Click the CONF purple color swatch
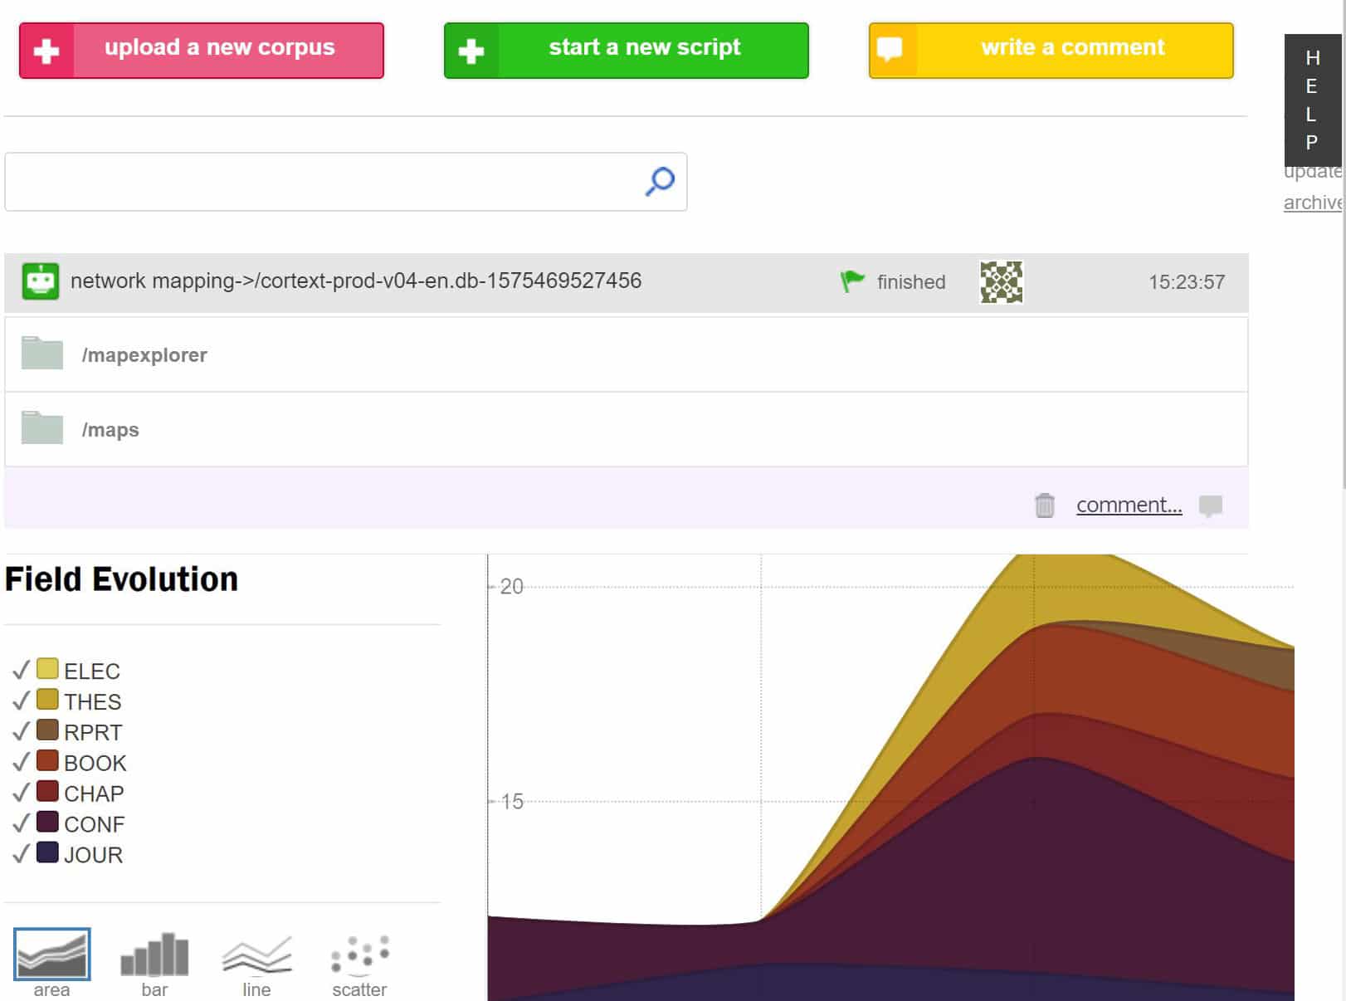This screenshot has height=1001, width=1346. (x=47, y=823)
